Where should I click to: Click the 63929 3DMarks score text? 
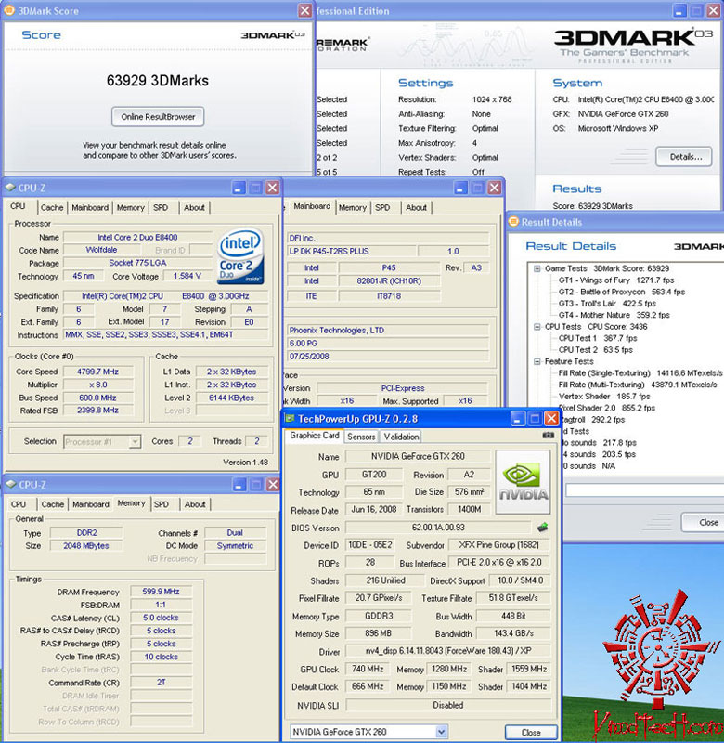pos(157,81)
